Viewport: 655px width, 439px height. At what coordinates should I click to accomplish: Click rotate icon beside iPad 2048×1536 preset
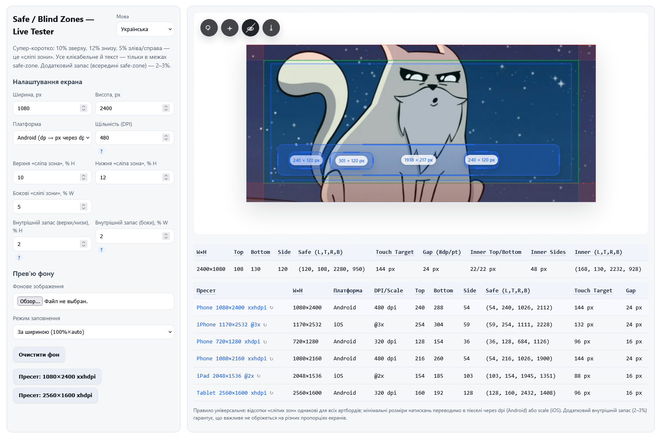click(x=259, y=376)
